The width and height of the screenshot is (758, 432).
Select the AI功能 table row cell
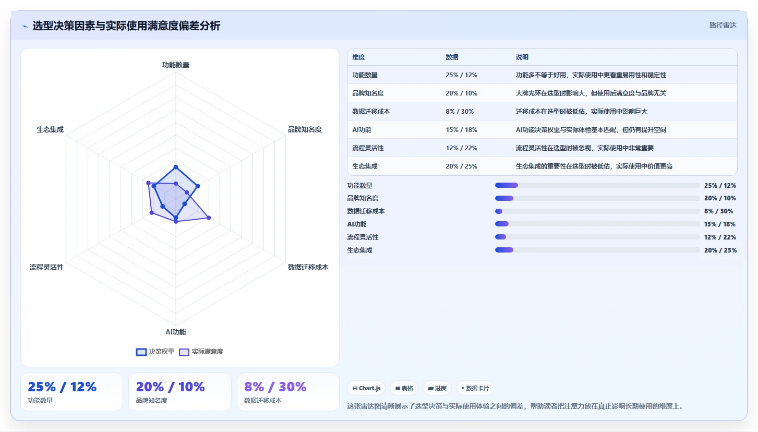362,130
